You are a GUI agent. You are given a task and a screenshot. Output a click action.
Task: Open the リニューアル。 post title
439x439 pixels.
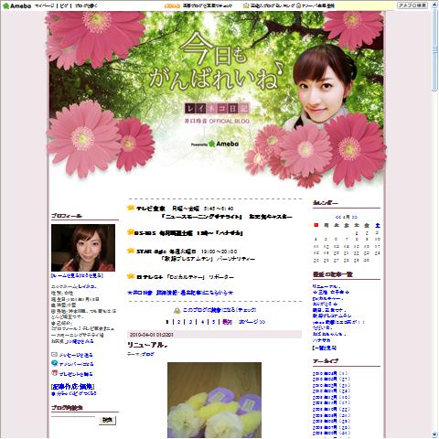point(147,345)
